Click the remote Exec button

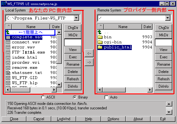pos(164,57)
